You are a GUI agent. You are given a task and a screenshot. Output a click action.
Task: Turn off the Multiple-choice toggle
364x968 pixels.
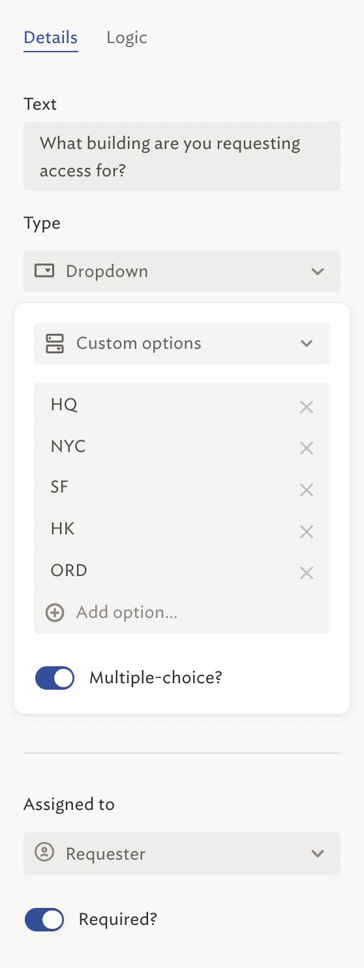click(55, 678)
